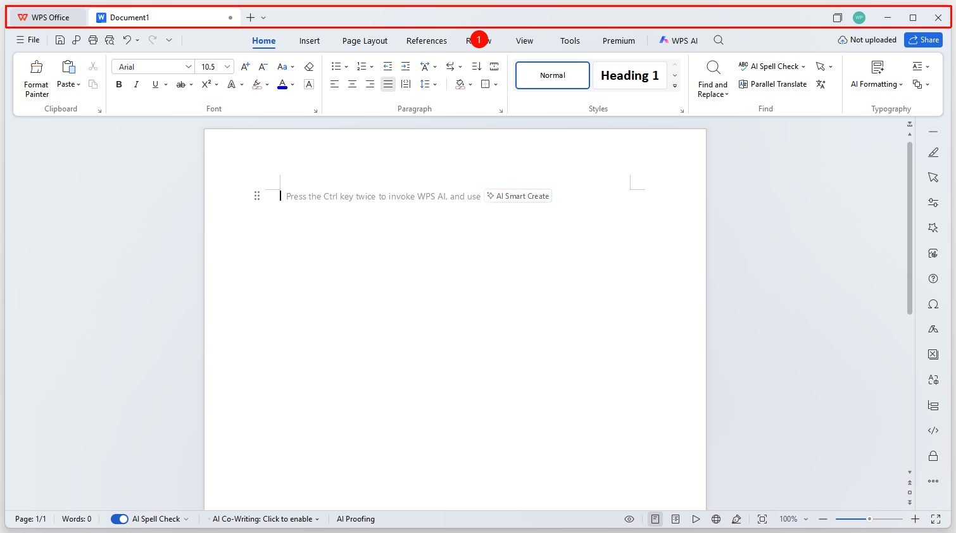Switch to the References tab

pyautogui.click(x=427, y=41)
